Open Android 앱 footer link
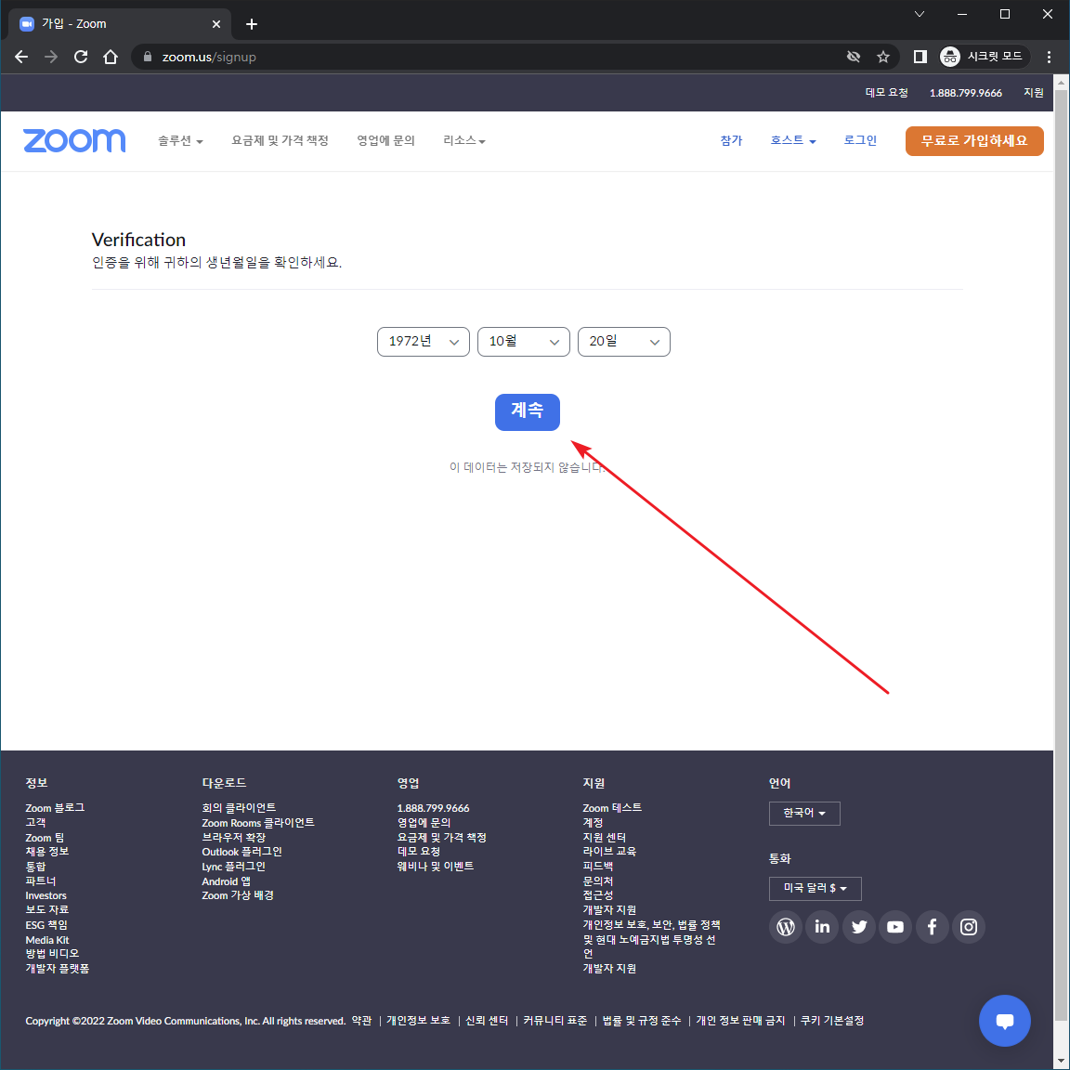 point(226,881)
